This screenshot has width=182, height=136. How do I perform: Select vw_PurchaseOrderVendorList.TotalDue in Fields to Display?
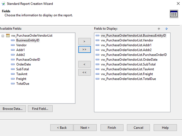(x=128, y=79)
